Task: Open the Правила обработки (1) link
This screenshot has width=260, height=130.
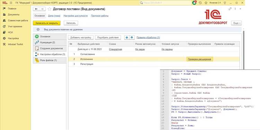Action: click(148, 38)
